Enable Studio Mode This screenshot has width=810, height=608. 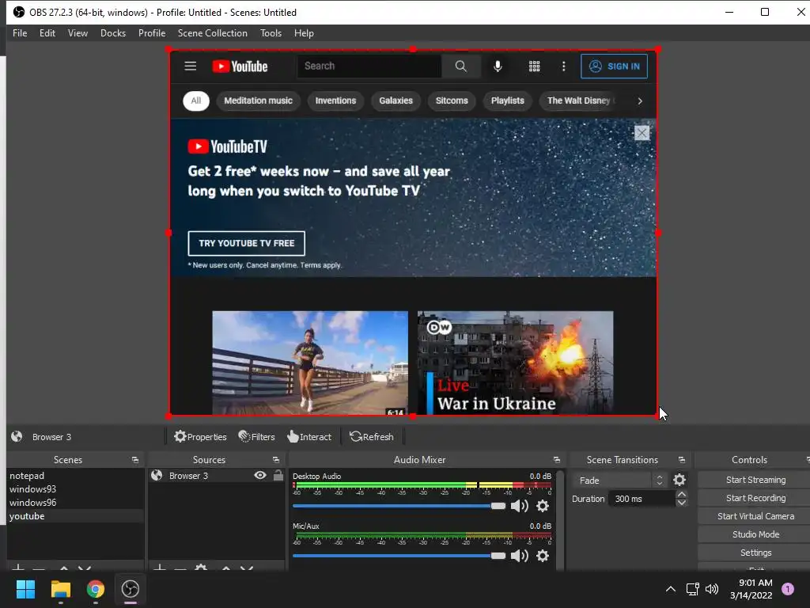[755, 534]
